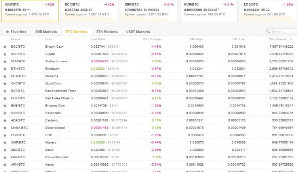Viewport: 297px width, 172px height.
Task: Mark QKC/BTC as favorite star
Action: pyautogui.click(x=5, y=84)
